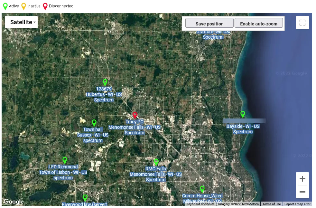Open the Satellite map type dropdown
The width and height of the screenshot is (316, 208).
[x=21, y=22]
